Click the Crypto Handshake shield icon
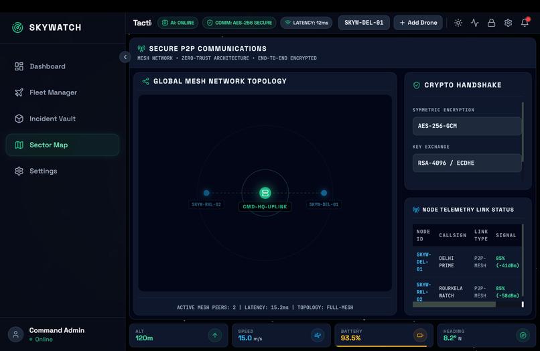The width and height of the screenshot is (540, 351). point(416,85)
